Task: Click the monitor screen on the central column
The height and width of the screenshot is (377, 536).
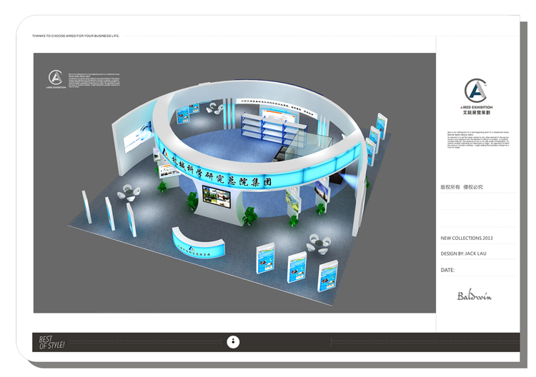Action: 217,196
